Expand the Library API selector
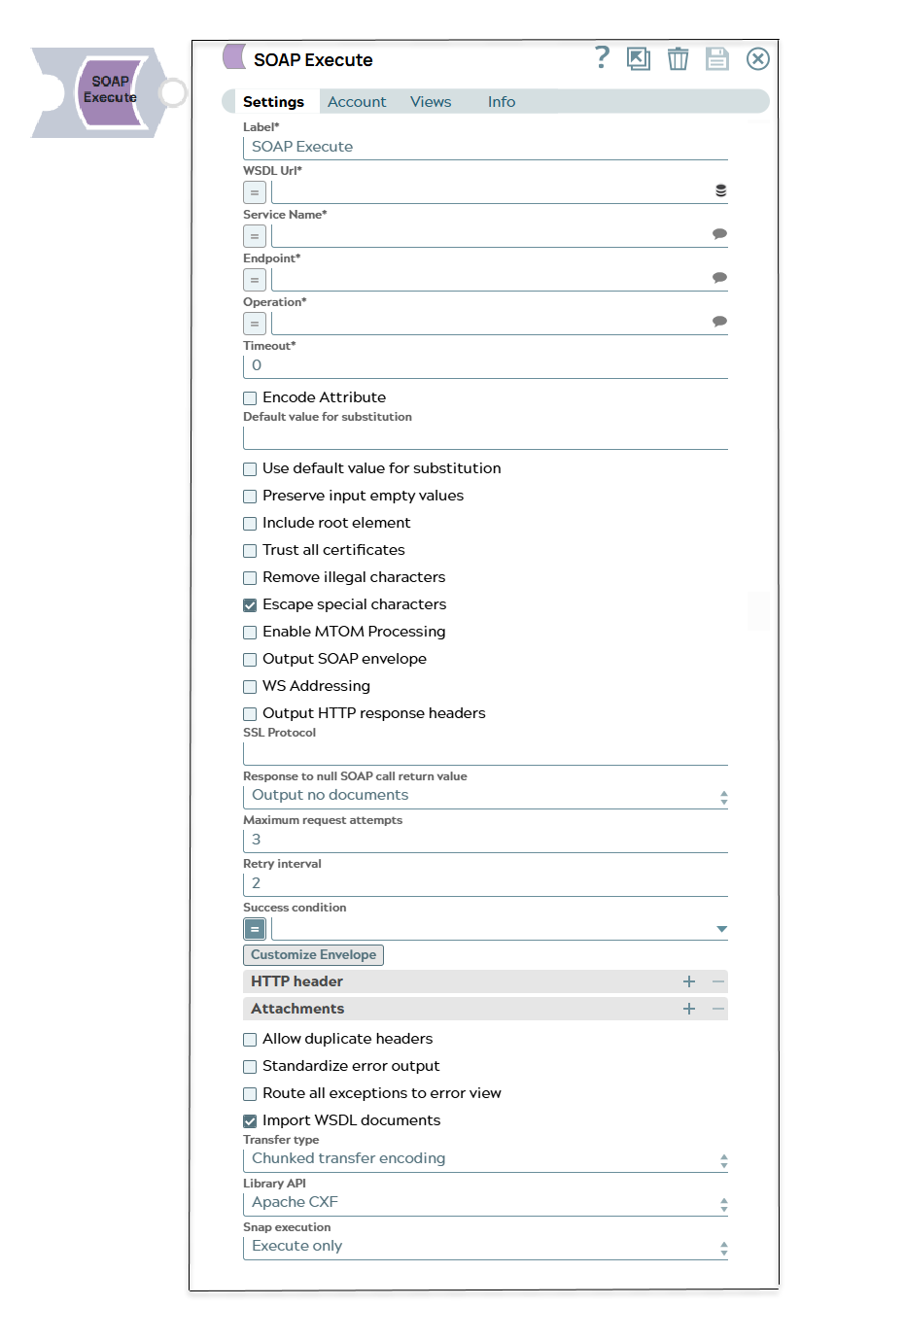This screenshot has height=1341, width=905. tap(484, 1203)
